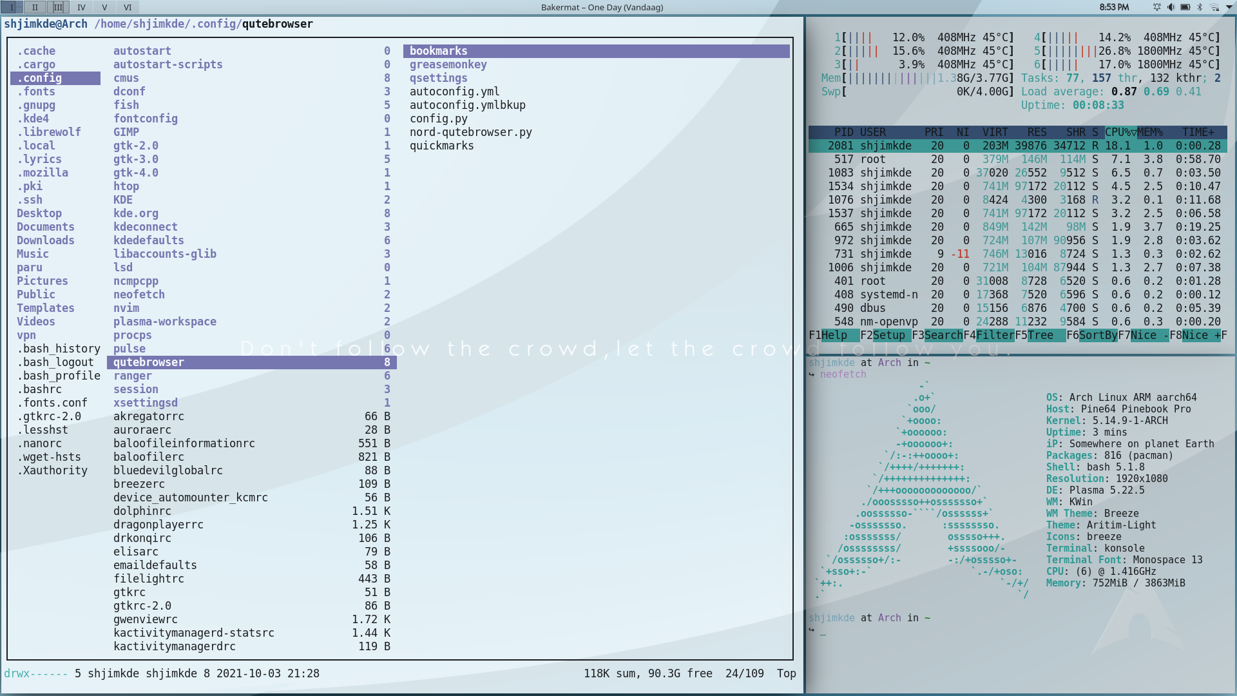Switch to virtual desktop V
The image size is (1237, 696).
[x=104, y=7]
